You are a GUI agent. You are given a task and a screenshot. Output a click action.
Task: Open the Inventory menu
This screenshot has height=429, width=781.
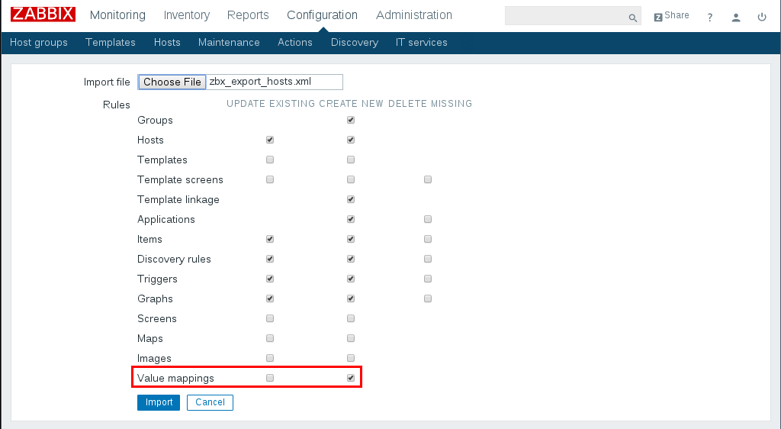pyautogui.click(x=187, y=15)
